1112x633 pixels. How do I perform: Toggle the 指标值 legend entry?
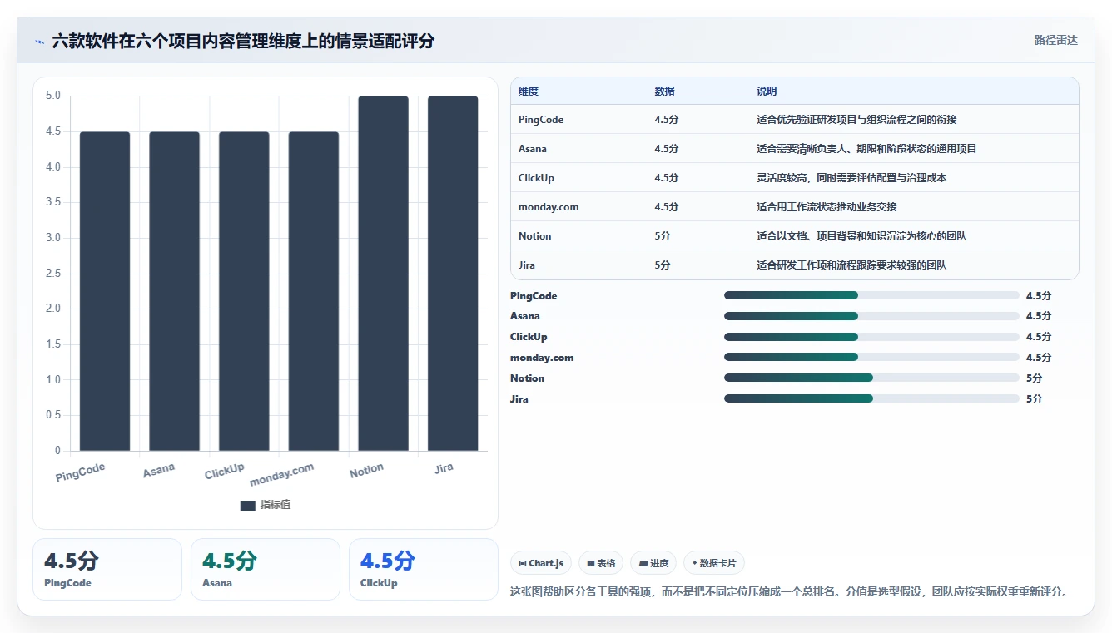pyautogui.click(x=266, y=505)
